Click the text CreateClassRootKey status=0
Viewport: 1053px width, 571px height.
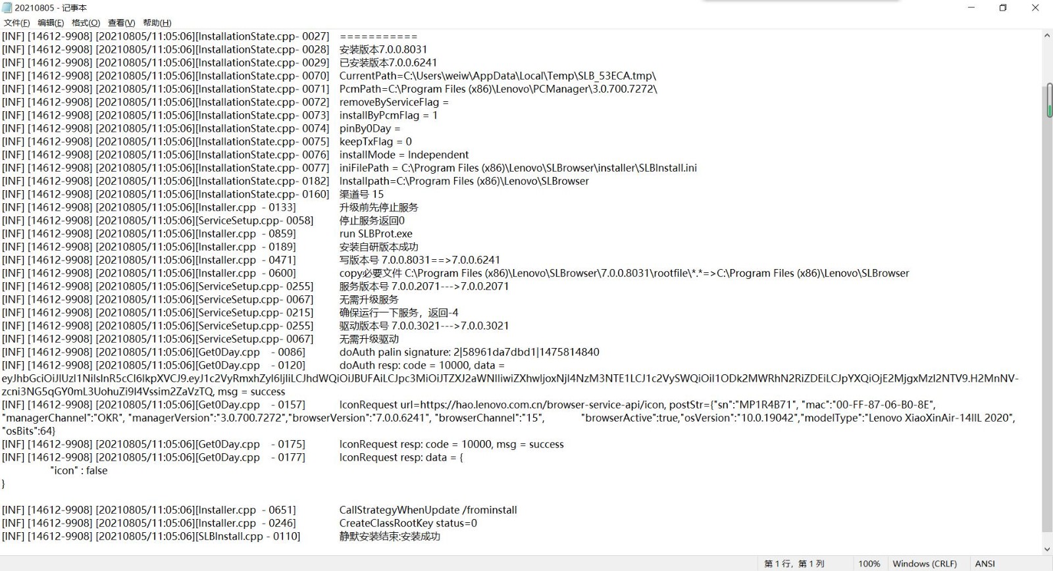[x=408, y=523]
